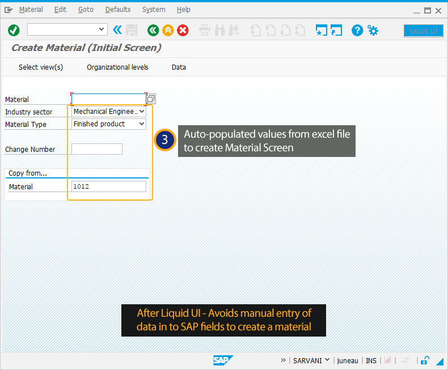Collapse command field with double-chevron icon
448x370 pixels.
point(117,30)
